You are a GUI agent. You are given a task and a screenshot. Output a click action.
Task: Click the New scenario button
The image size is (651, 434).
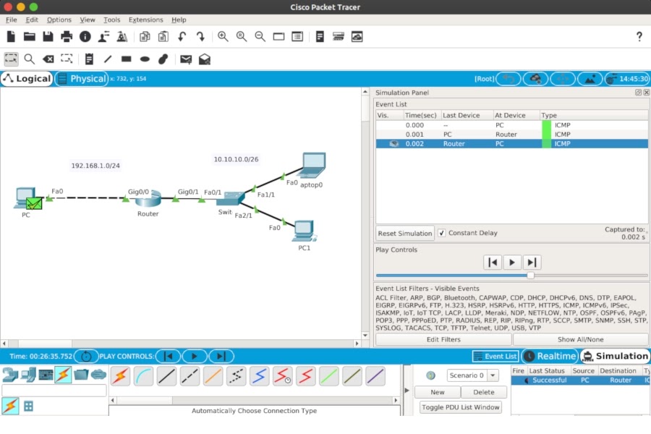(437, 392)
